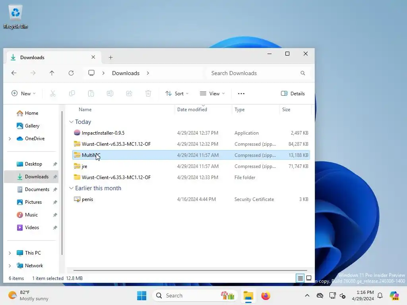Click in the Search Downloads field

pos(257,73)
